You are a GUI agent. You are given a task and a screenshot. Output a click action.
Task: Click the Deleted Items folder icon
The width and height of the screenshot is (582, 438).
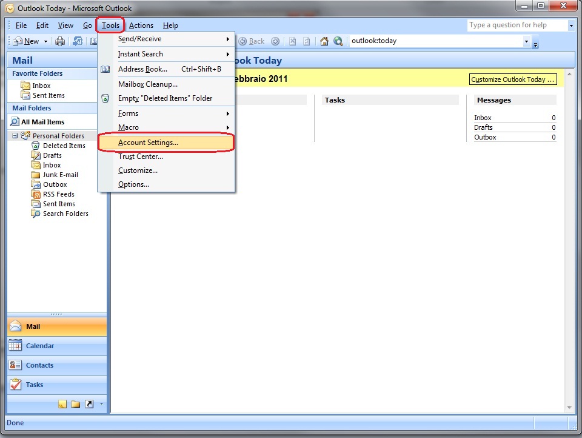(x=36, y=146)
